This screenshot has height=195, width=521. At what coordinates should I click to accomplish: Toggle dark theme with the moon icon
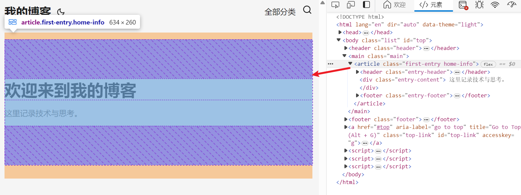[60, 12]
